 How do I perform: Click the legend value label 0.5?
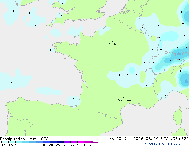tap(10, 145)
